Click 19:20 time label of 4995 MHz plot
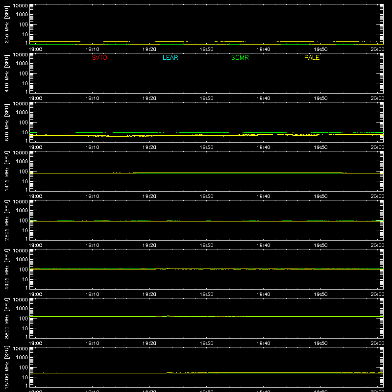 point(149,294)
